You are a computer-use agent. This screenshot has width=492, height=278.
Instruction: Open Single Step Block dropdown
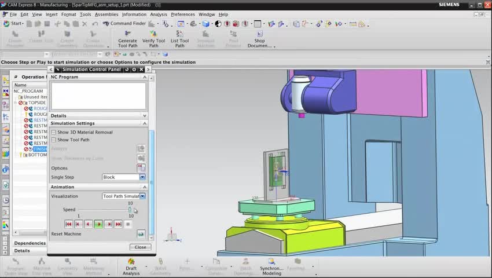coord(142,177)
